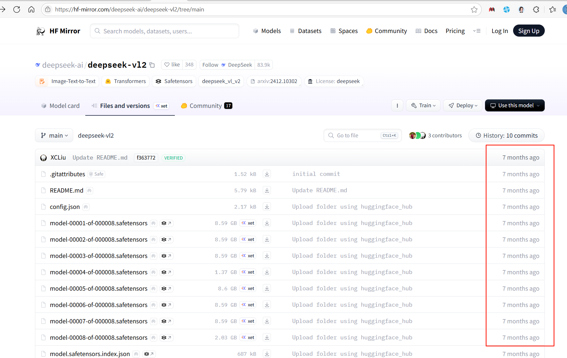
Task: Download model-00008-of-000008.safetensors
Action: tap(267, 337)
